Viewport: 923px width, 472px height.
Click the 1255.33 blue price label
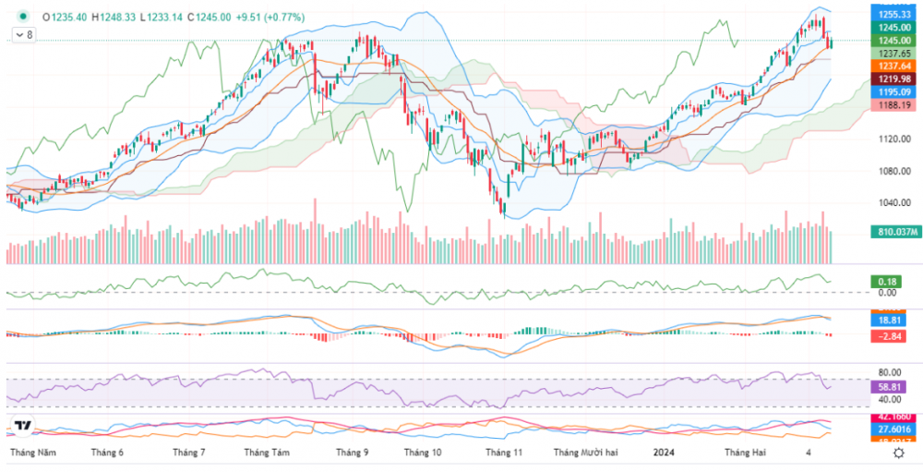click(894, 15)
